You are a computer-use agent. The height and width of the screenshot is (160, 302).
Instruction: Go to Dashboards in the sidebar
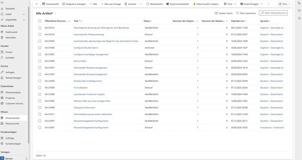pos(11,32)
